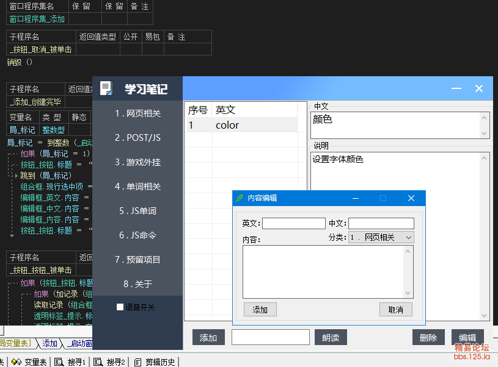This screenshot has width=498, height=367.
Task: Expand the 跳到 (局_标记) code branch arrow
Action: coord(16,176)
